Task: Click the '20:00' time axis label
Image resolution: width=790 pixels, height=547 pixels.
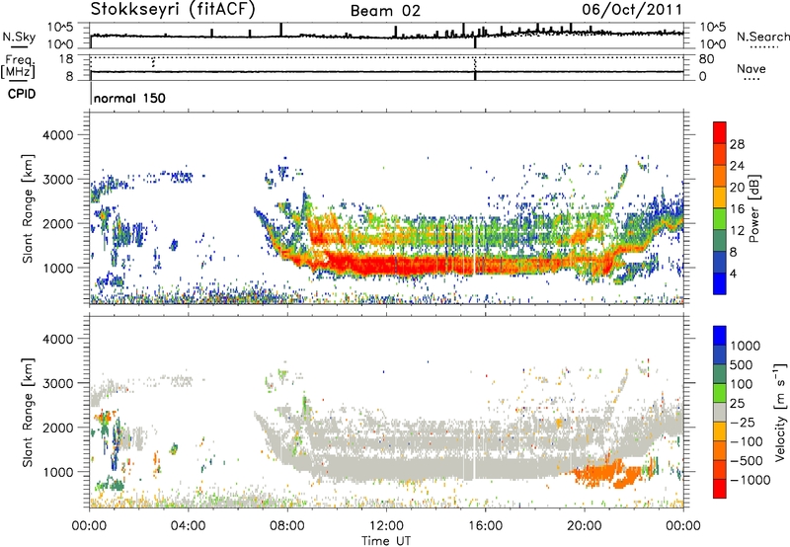Action: (585, 526)
